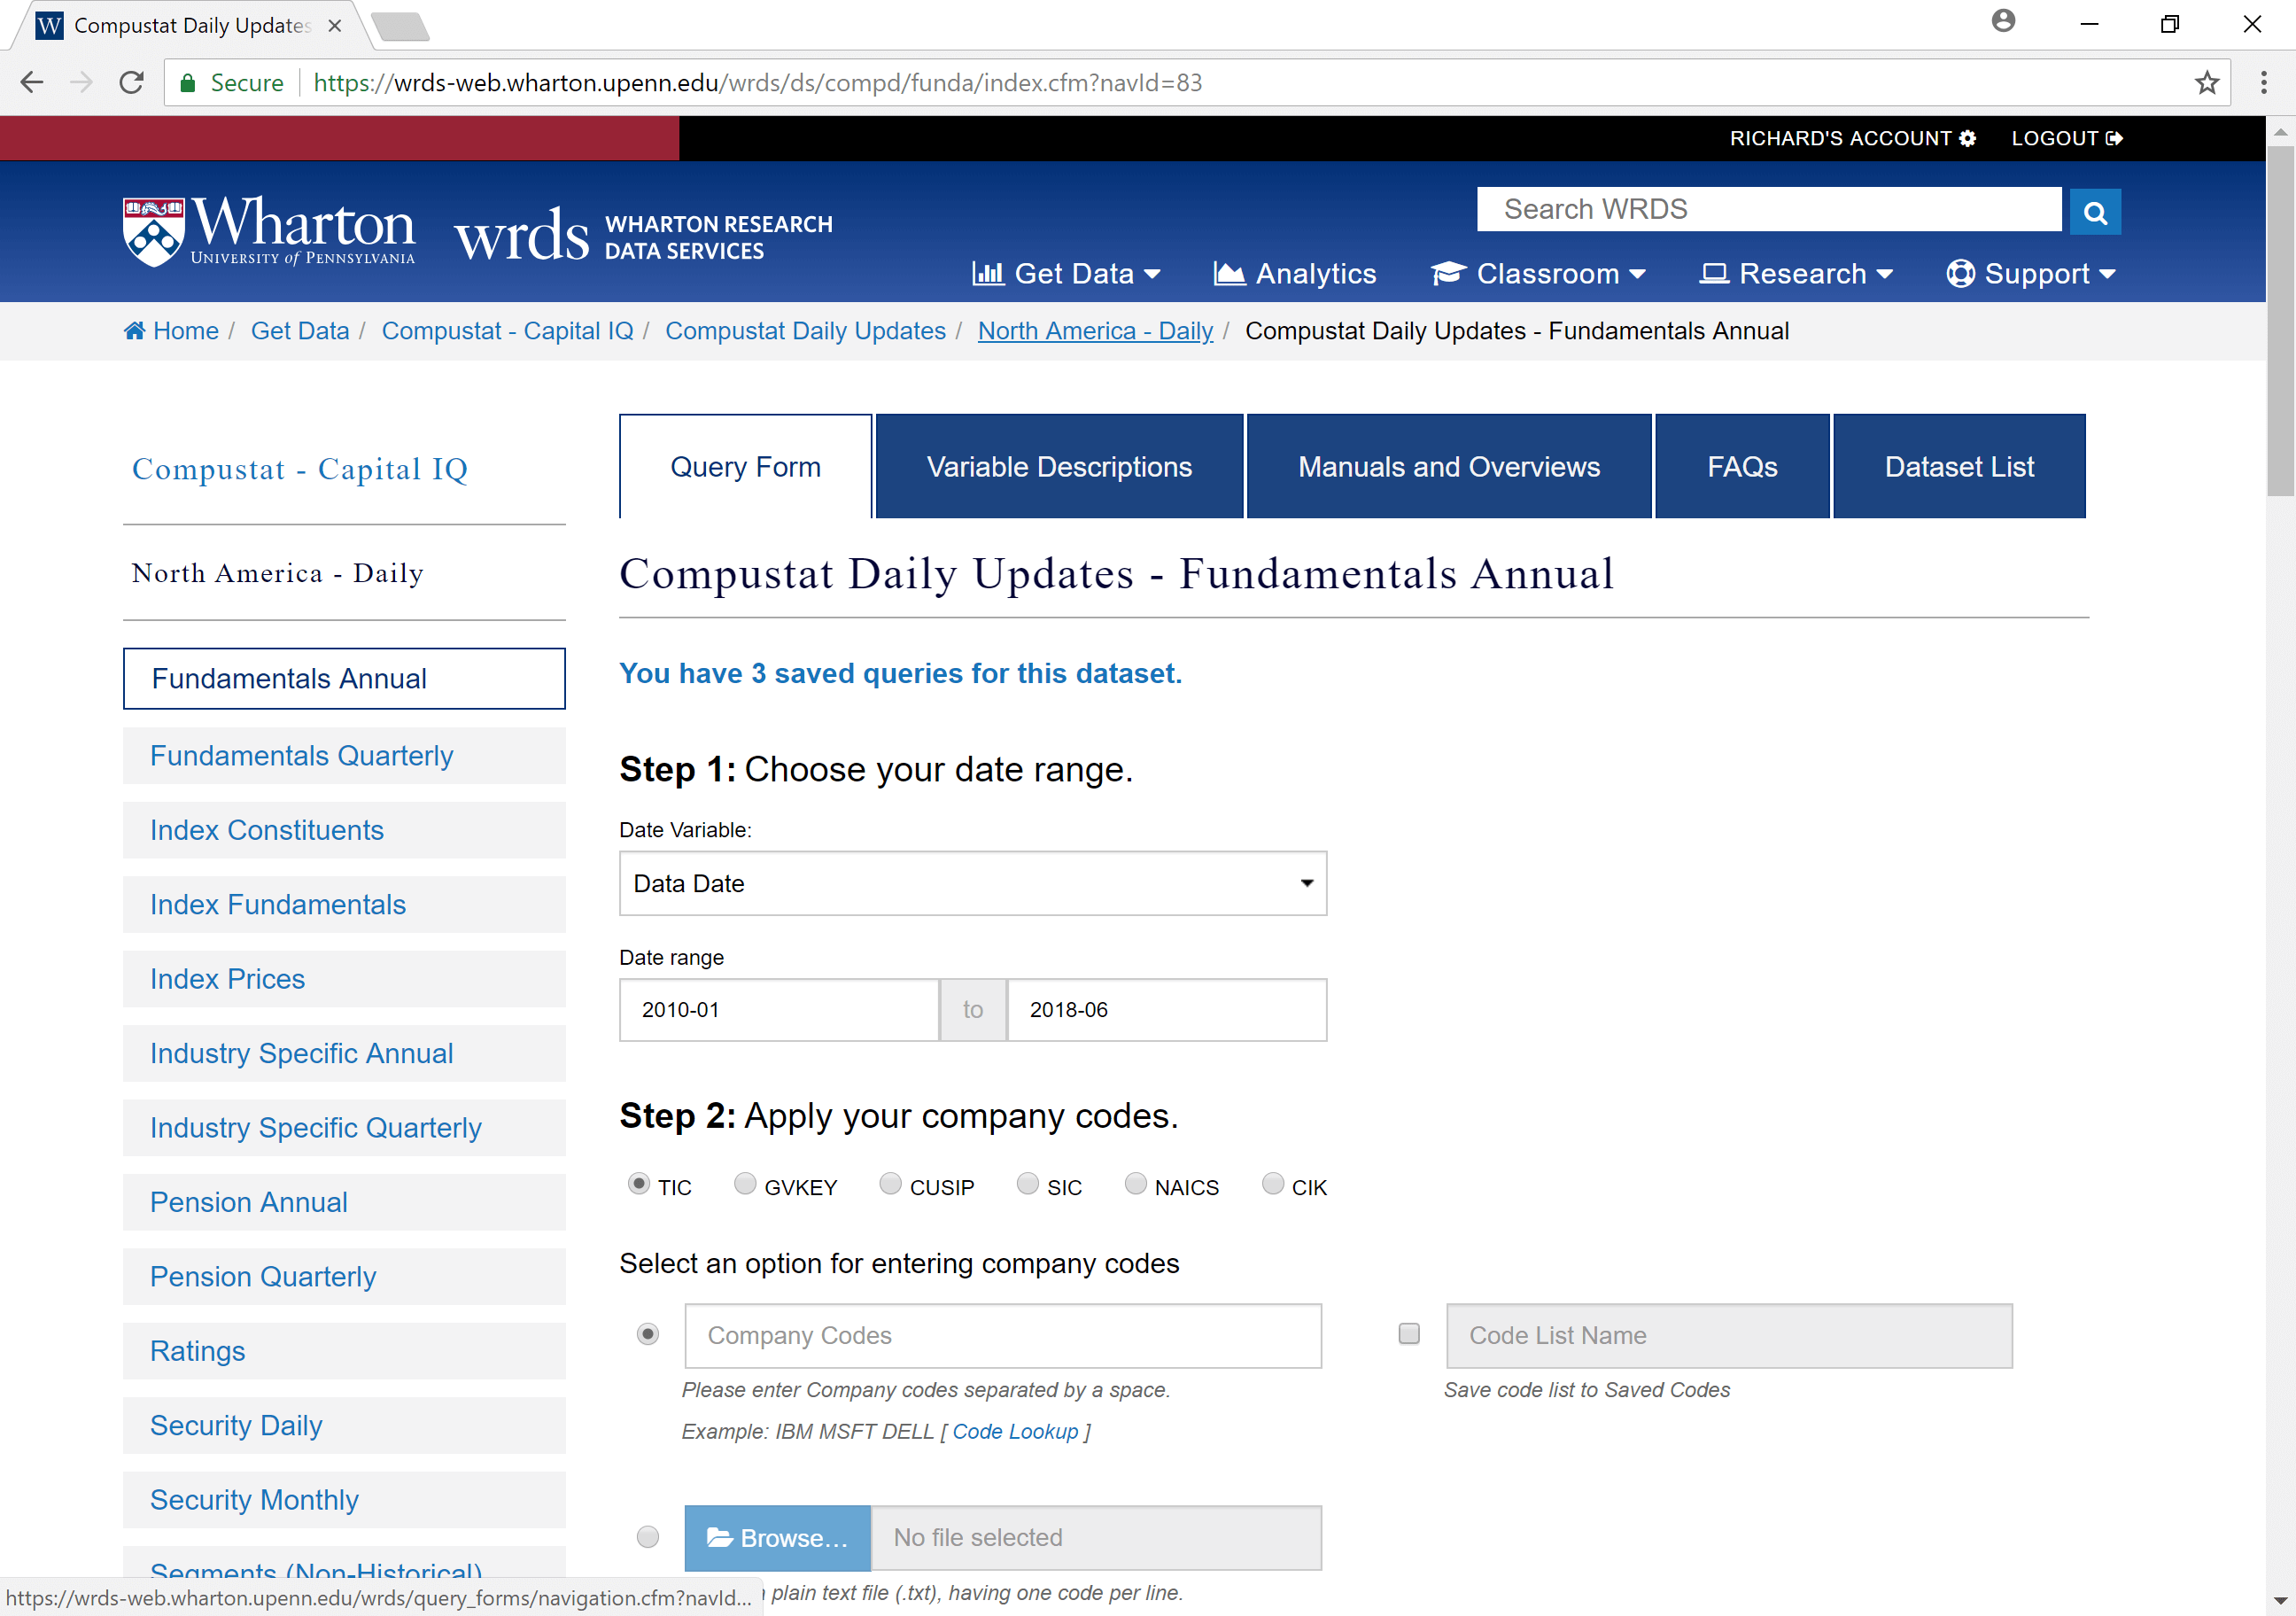Open the Chrome profile avatar icon
This screenshot has width=2296, height=1616.
pyautogui.click(x=2003, y=21)
